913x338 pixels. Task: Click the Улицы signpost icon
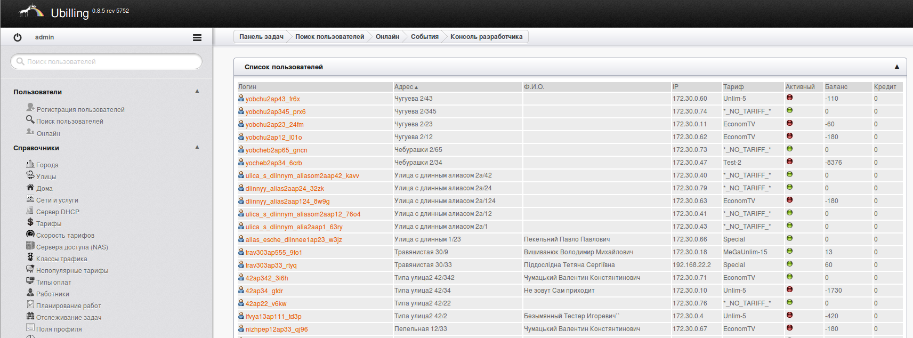(30, 175)
